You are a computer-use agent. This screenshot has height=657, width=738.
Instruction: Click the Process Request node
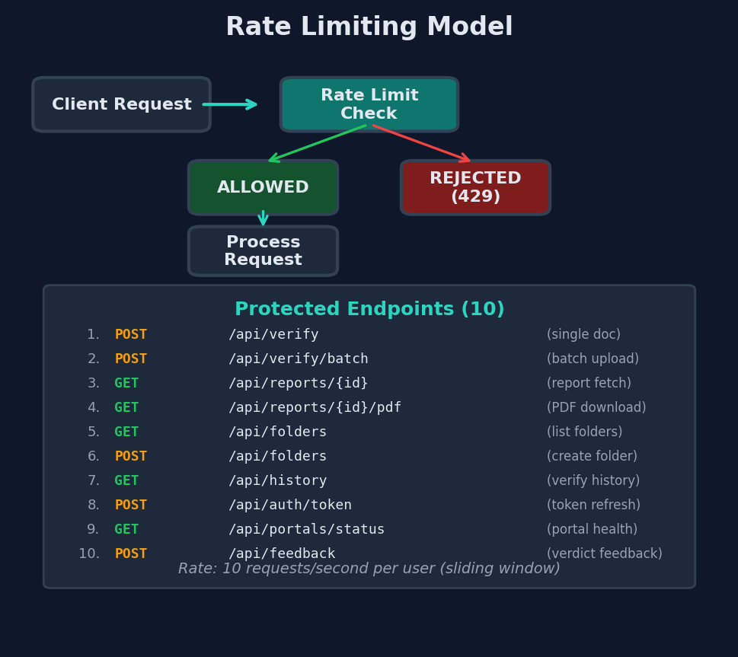pos(263,250)
